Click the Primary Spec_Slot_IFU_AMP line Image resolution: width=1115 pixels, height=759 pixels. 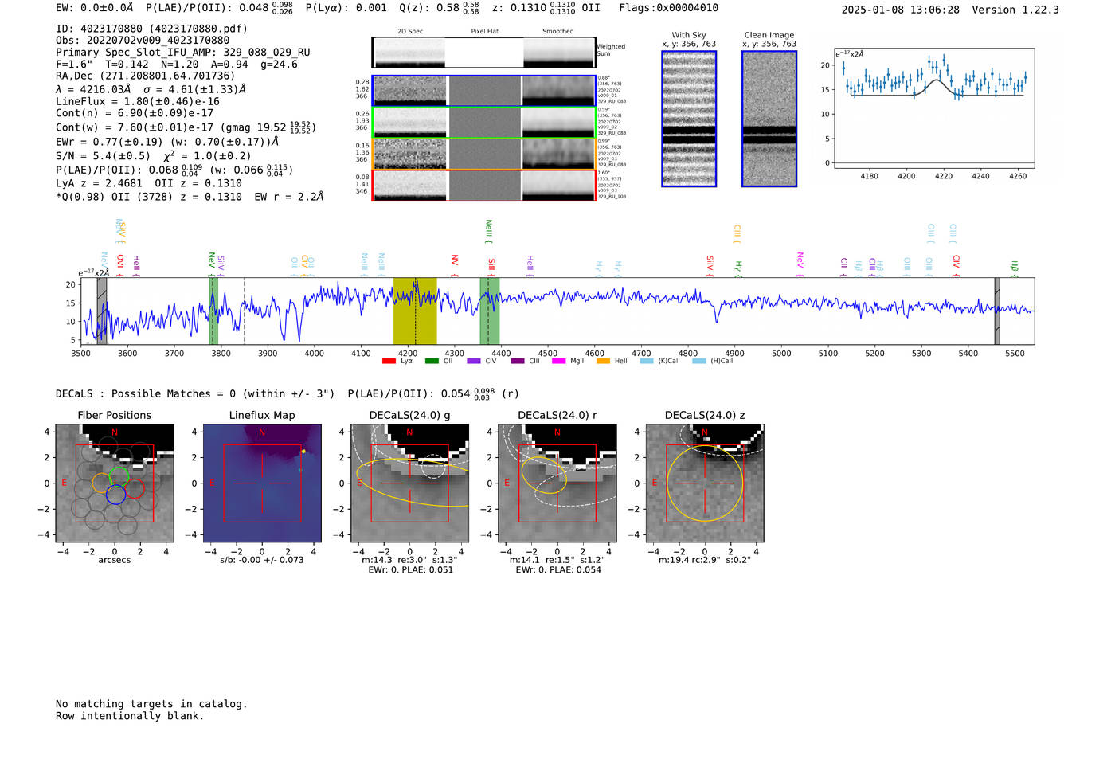click(183, 53)
